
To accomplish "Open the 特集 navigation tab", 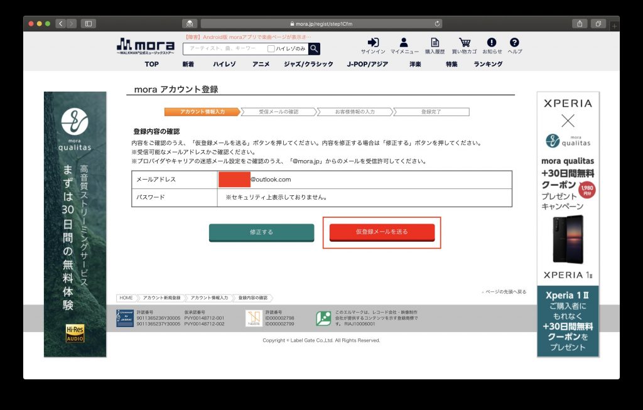I will (451, 65).
